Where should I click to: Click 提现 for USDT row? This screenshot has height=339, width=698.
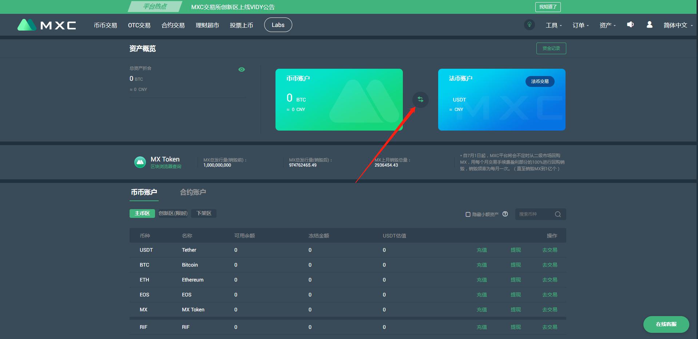[516, 250]
